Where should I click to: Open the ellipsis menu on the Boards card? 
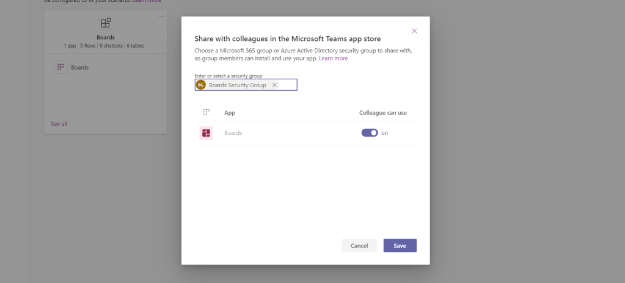[x=161, y=16]
